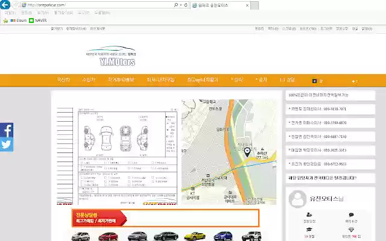
Task: Click the gray sedan car thumbnail
Action: (138, 236)
